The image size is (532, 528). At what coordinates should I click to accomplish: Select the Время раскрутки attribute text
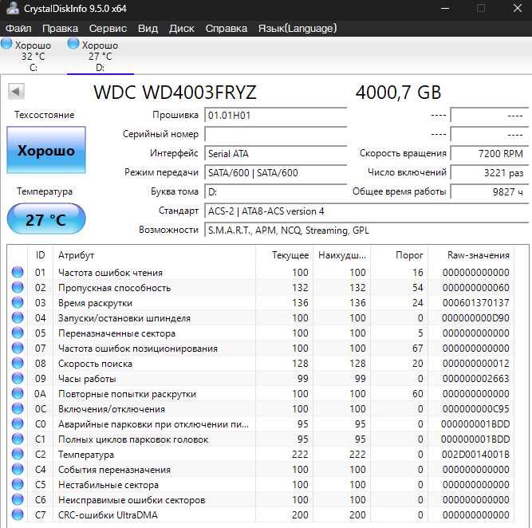coord(95,303)
